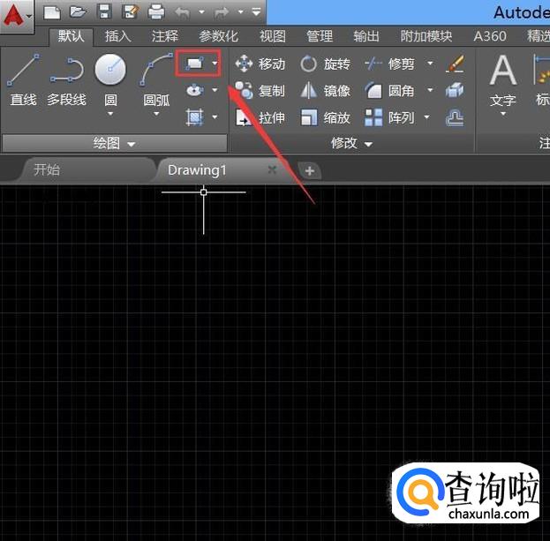Image resolution: width=550 pixels, height=541 pixels.
Task: Open the 修剪 (Trim) dropdown arrow
Action: click(x=430, y=64)
